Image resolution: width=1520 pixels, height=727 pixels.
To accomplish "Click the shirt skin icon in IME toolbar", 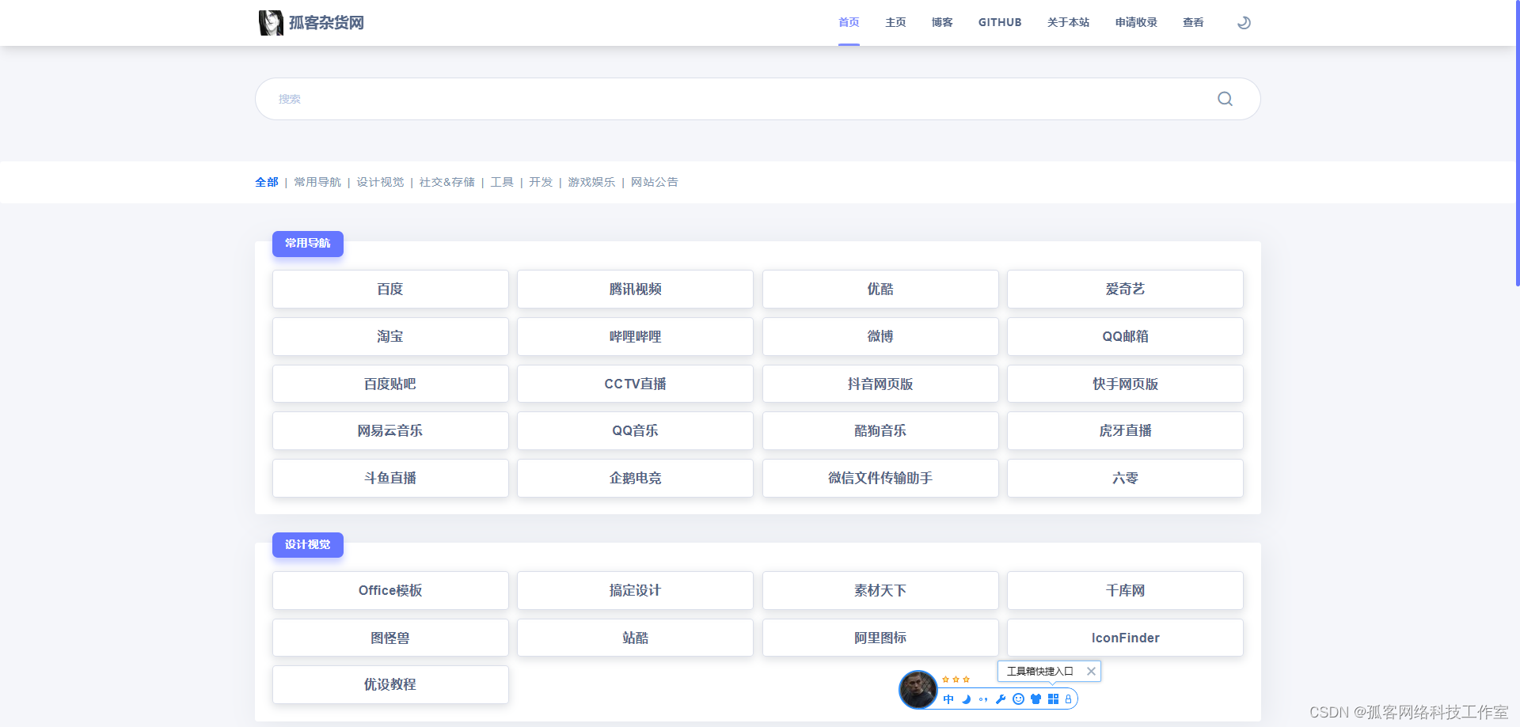I will point(1035,699).
